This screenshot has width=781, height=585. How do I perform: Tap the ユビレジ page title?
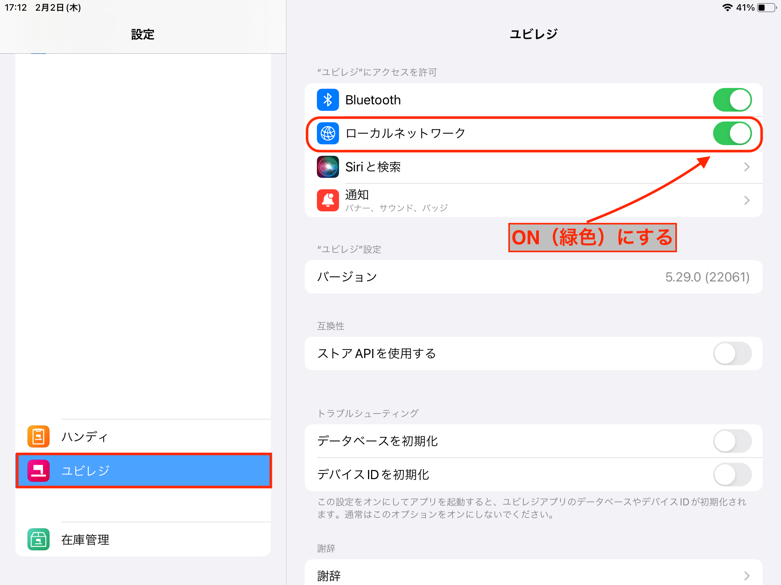(x=534, y=34)
